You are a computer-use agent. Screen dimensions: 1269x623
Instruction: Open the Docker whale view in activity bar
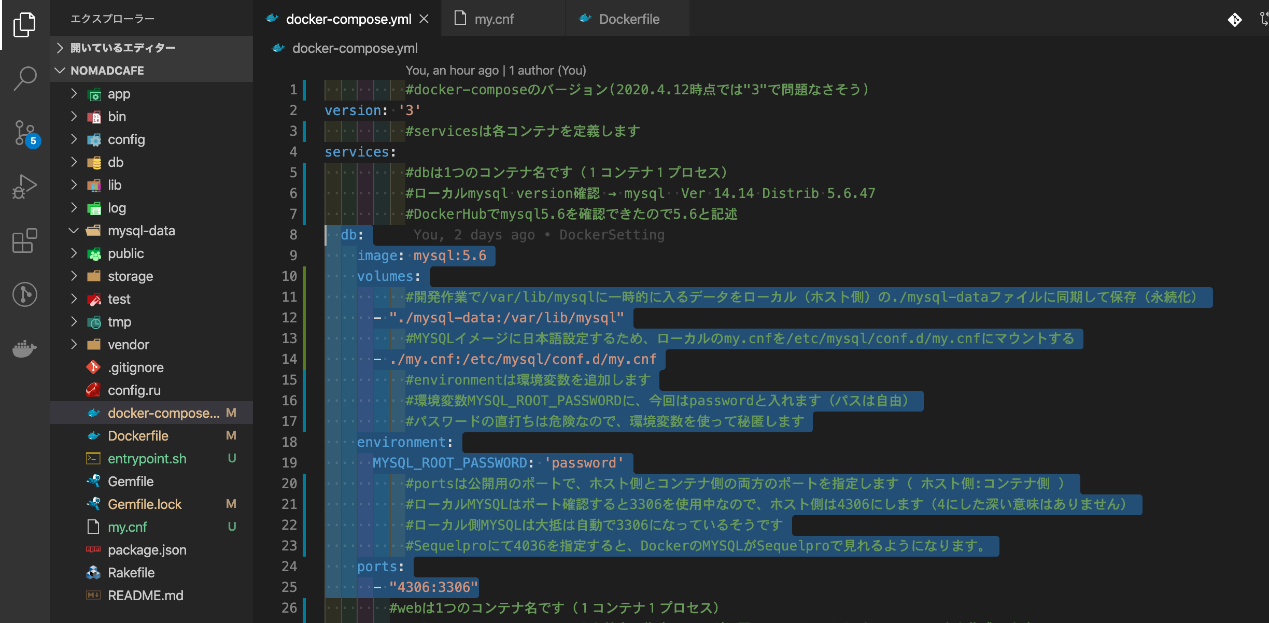tap(24, 348)
